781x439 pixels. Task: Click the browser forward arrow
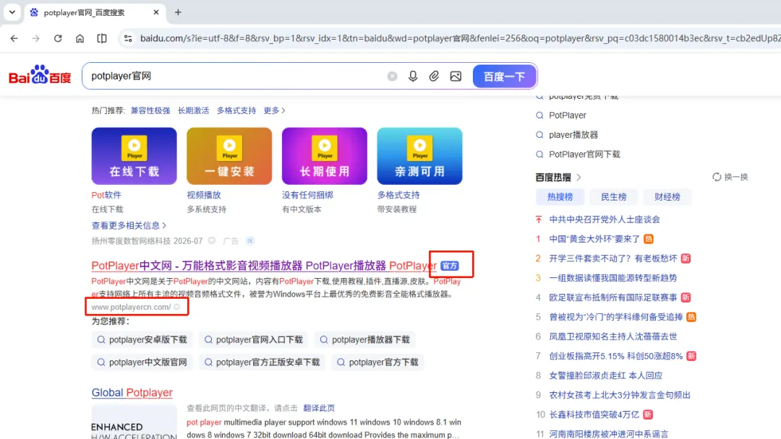[36, 38]
